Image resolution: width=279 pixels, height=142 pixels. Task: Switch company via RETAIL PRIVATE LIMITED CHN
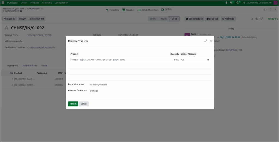point(257,3)
